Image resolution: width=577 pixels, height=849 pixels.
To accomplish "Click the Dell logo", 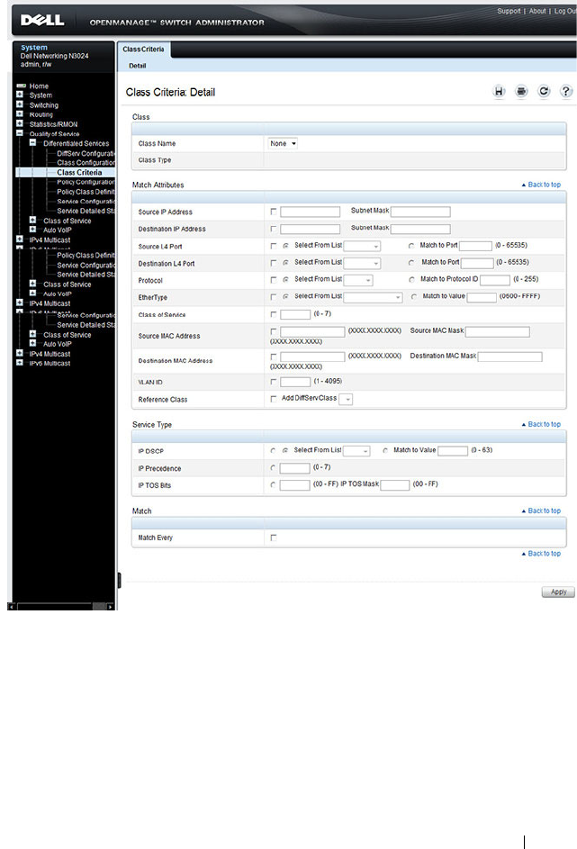I will [x=42, y=21].
